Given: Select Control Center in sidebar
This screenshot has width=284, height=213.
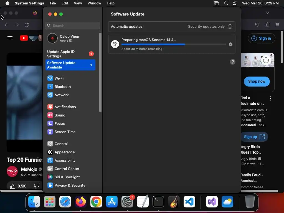Looking at the screenshot, I should 70,169.
